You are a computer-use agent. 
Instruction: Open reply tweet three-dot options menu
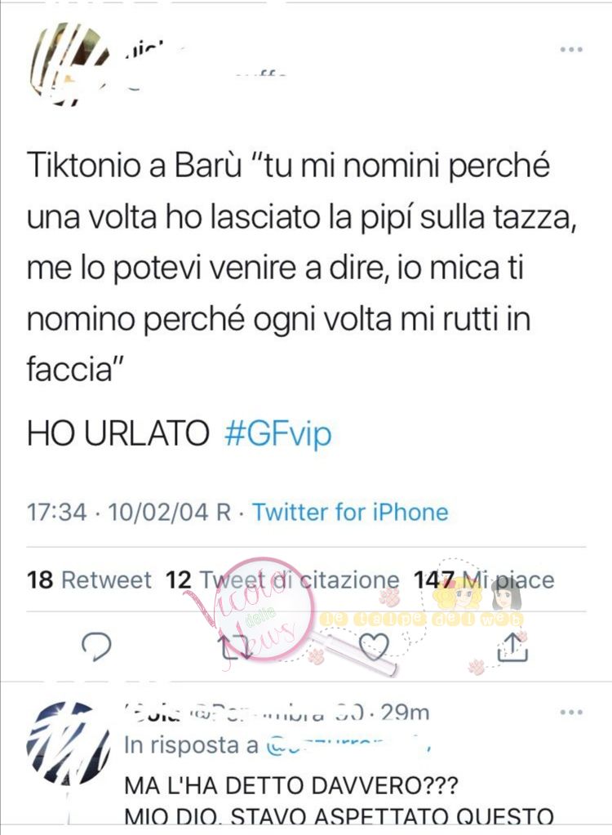click(571, 712)
